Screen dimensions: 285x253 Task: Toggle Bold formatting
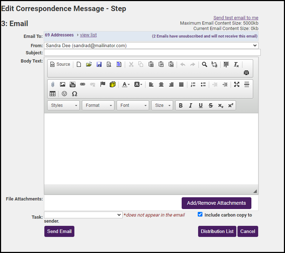(x=181, y=105)
